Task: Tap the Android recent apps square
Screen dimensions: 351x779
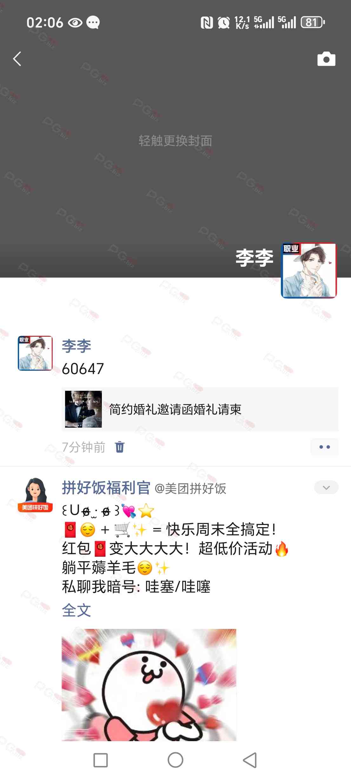Action: click(x=101, y=760)
